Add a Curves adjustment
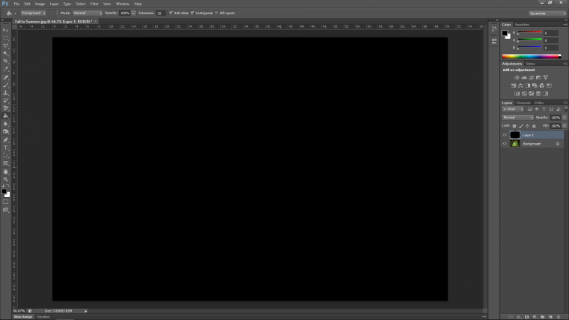Screen dimensions: 569x320 (532, 77)
